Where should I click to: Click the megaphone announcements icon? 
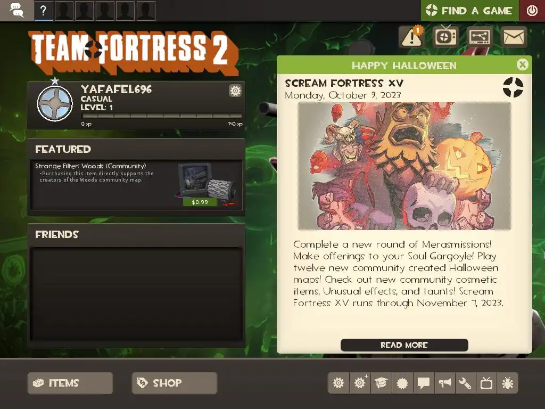[444, 383]
